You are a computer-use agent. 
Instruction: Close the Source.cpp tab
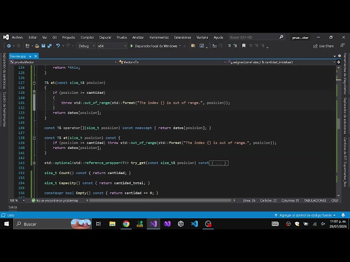[x=36, y=56]
